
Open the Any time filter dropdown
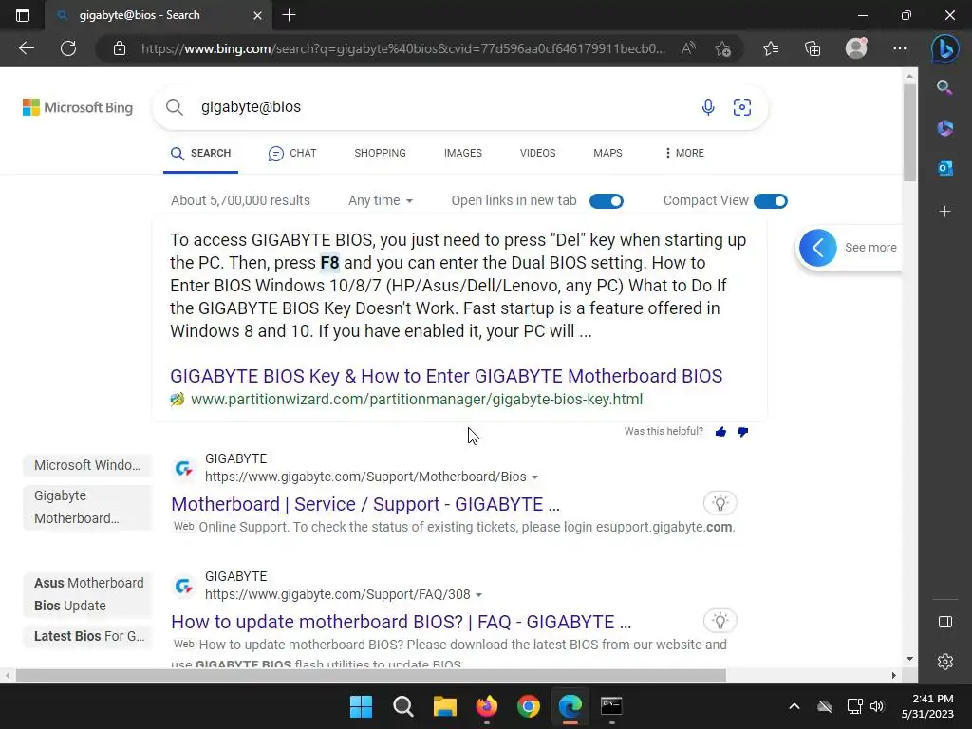pos(381,201)
